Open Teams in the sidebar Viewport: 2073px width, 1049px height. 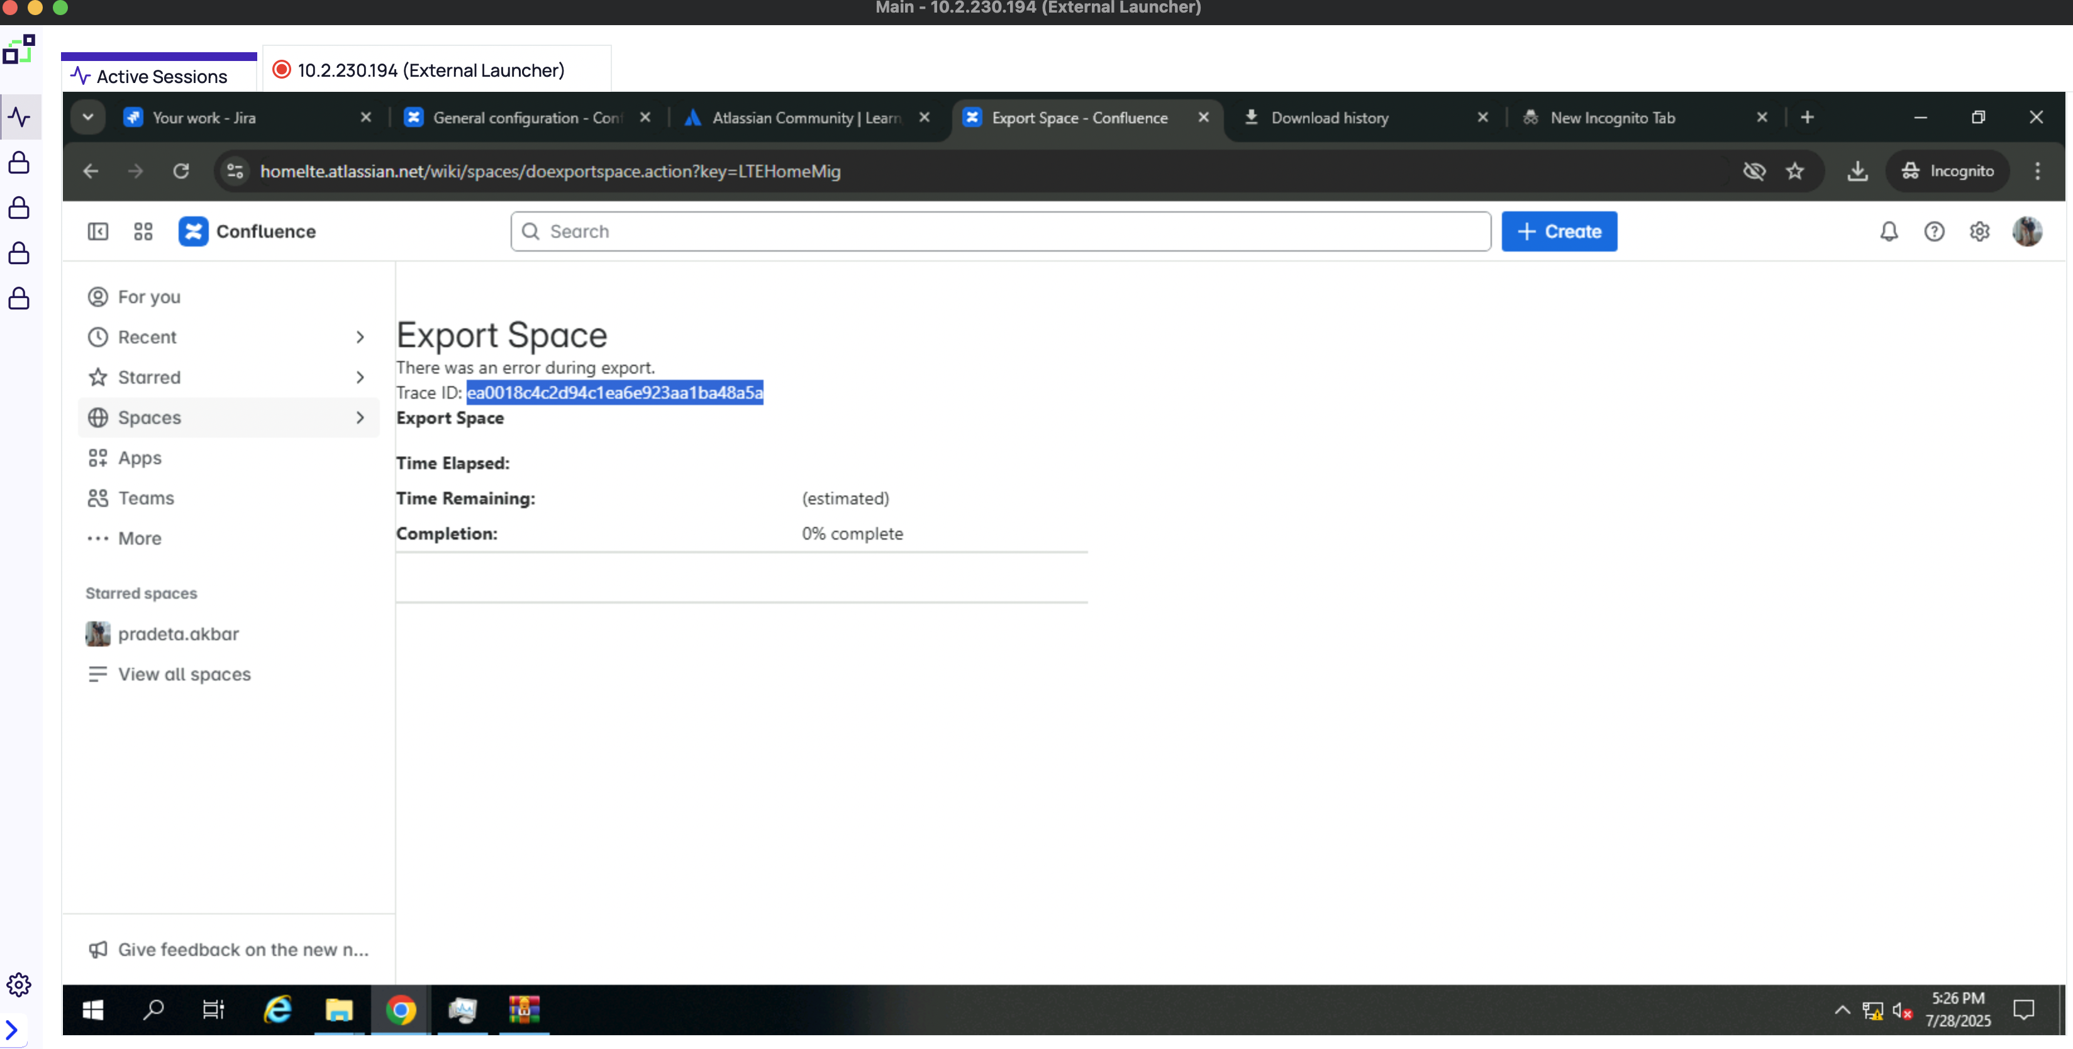[x=228, y=498]
